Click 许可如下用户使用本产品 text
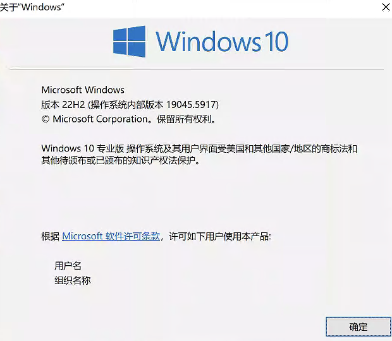The width and height of the screenshot is (392, 341). (219, 236)
